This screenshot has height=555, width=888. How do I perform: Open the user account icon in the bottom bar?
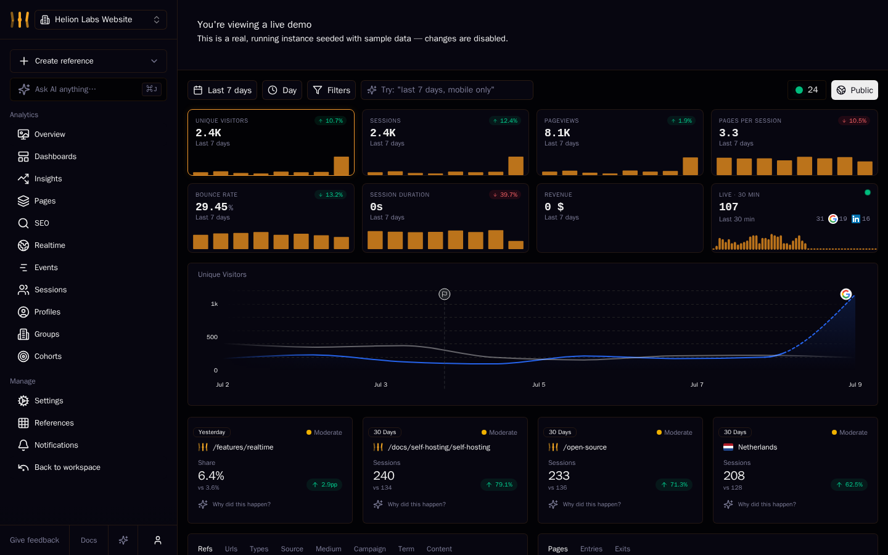pos(158,540)
